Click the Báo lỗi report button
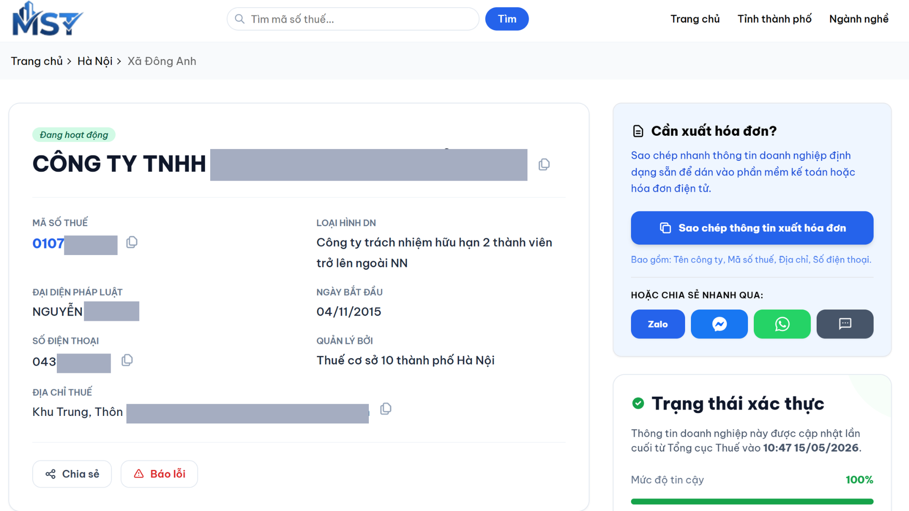The width and height of the screenshot is (909, 511). (159, 474)
